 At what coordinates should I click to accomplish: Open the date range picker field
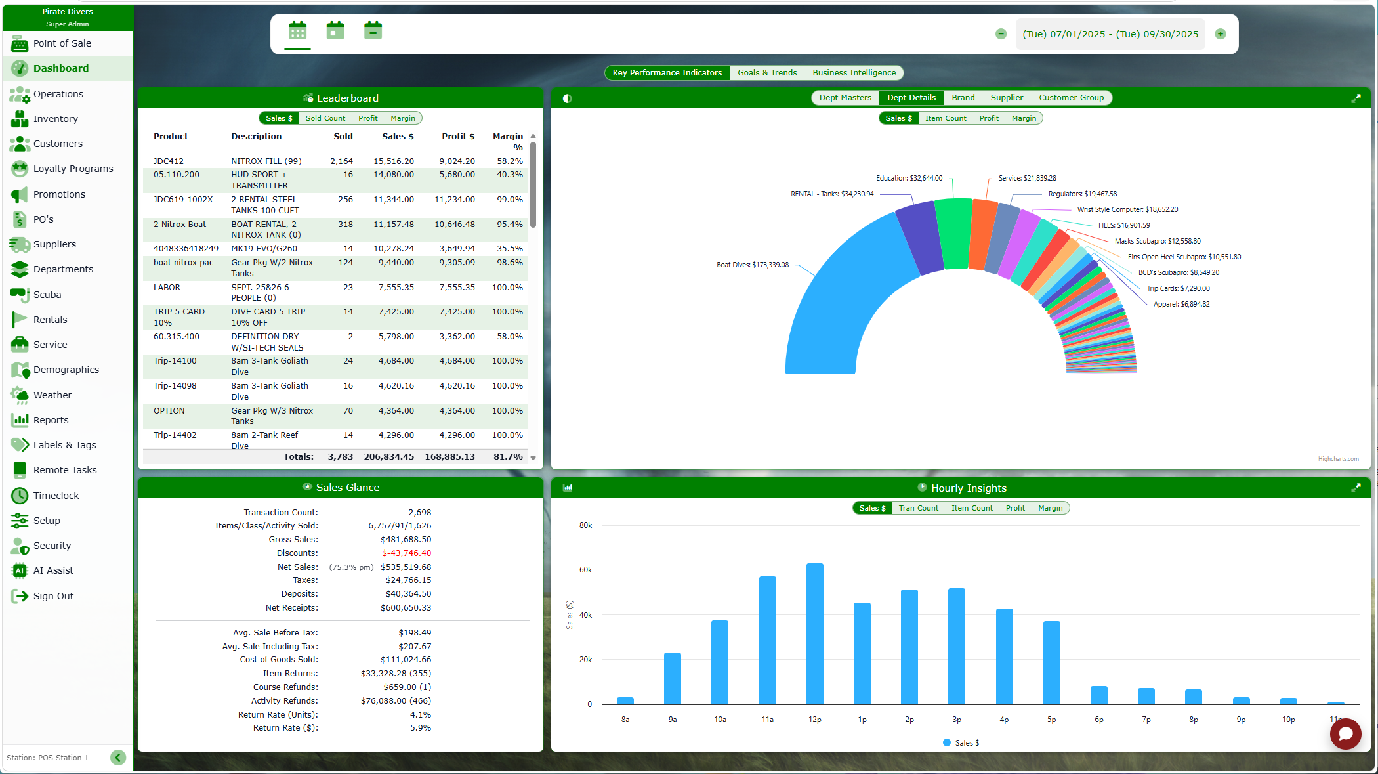pos(1110,34)
